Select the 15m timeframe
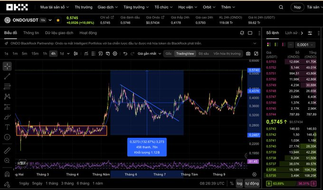Viewport: 323px width, 190px height. [x=35, y=54]
